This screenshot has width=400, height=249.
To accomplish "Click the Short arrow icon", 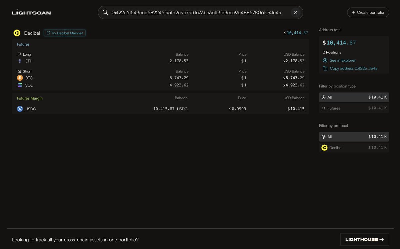I will click(x=19, y=71).
